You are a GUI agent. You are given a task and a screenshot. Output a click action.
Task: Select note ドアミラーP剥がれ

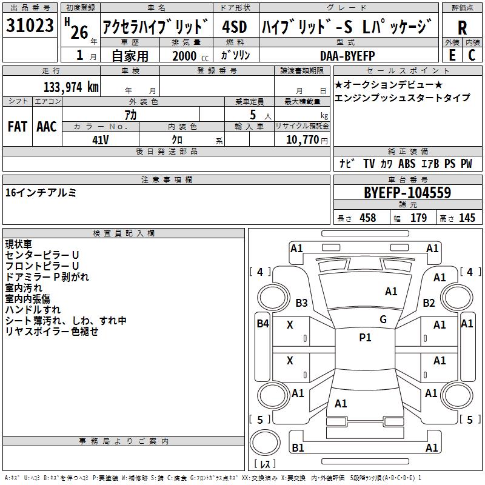pos(47,277)
